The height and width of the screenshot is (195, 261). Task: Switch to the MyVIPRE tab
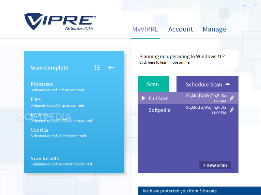pyautogui.click(x=145, y=29)
